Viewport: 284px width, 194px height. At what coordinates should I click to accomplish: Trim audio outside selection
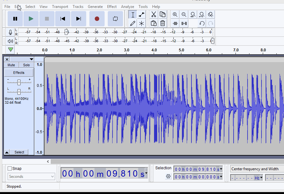tap(175, 23)
